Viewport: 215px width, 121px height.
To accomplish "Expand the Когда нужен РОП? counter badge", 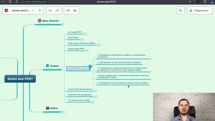I will pyautogui.click(x=87, y=51).
